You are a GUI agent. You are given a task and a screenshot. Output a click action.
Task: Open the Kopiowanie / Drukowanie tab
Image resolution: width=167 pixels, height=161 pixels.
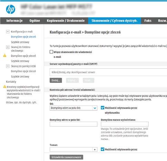66,21
